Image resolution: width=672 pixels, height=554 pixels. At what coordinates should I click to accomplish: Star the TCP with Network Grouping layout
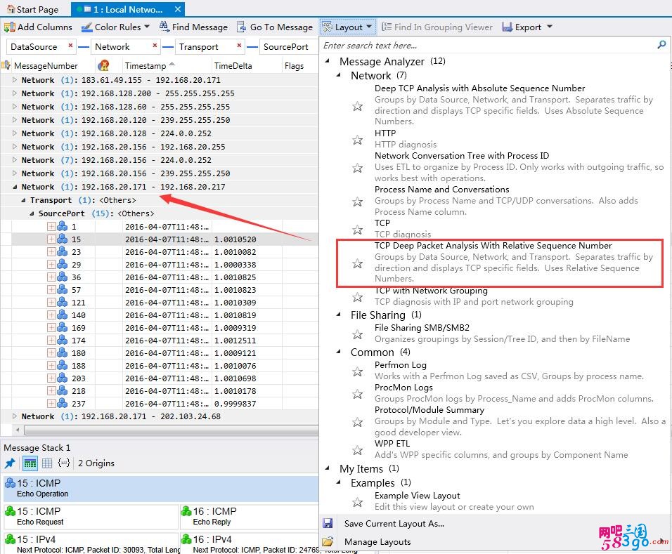(x=358, y=297)
